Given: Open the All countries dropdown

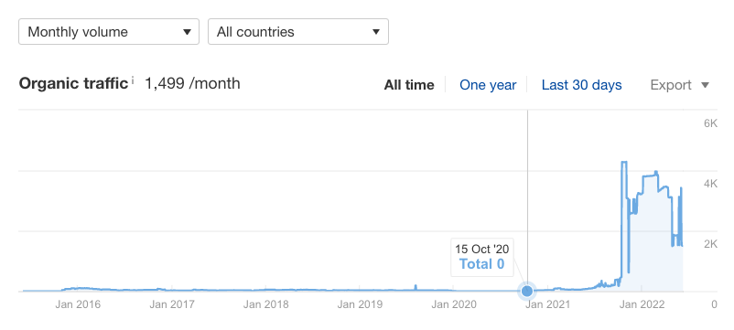Looking at the screenshot, I should click(x=298, y=32).
